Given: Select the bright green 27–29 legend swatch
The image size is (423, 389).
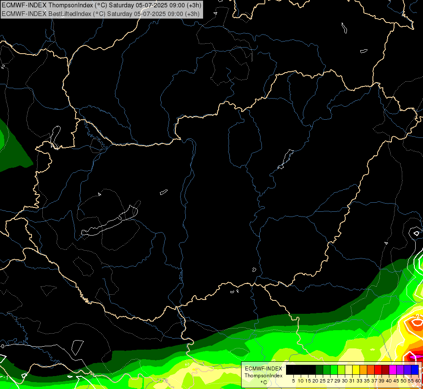Looking at the screenshot, I should click(334, 370).
